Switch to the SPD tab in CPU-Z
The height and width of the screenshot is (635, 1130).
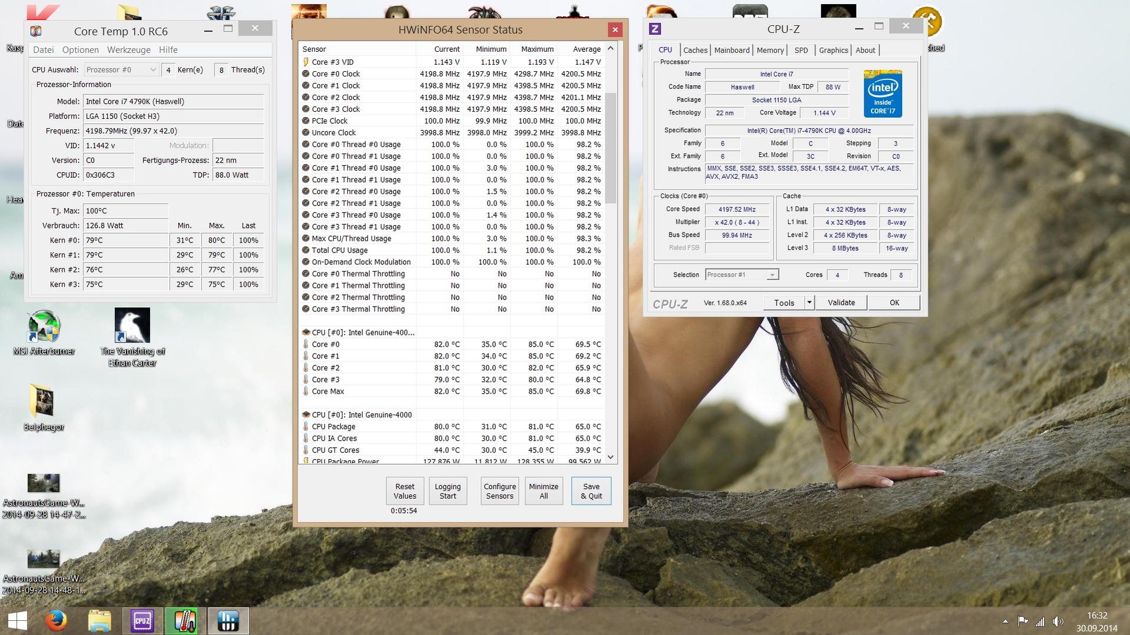[x=801, y=51]
